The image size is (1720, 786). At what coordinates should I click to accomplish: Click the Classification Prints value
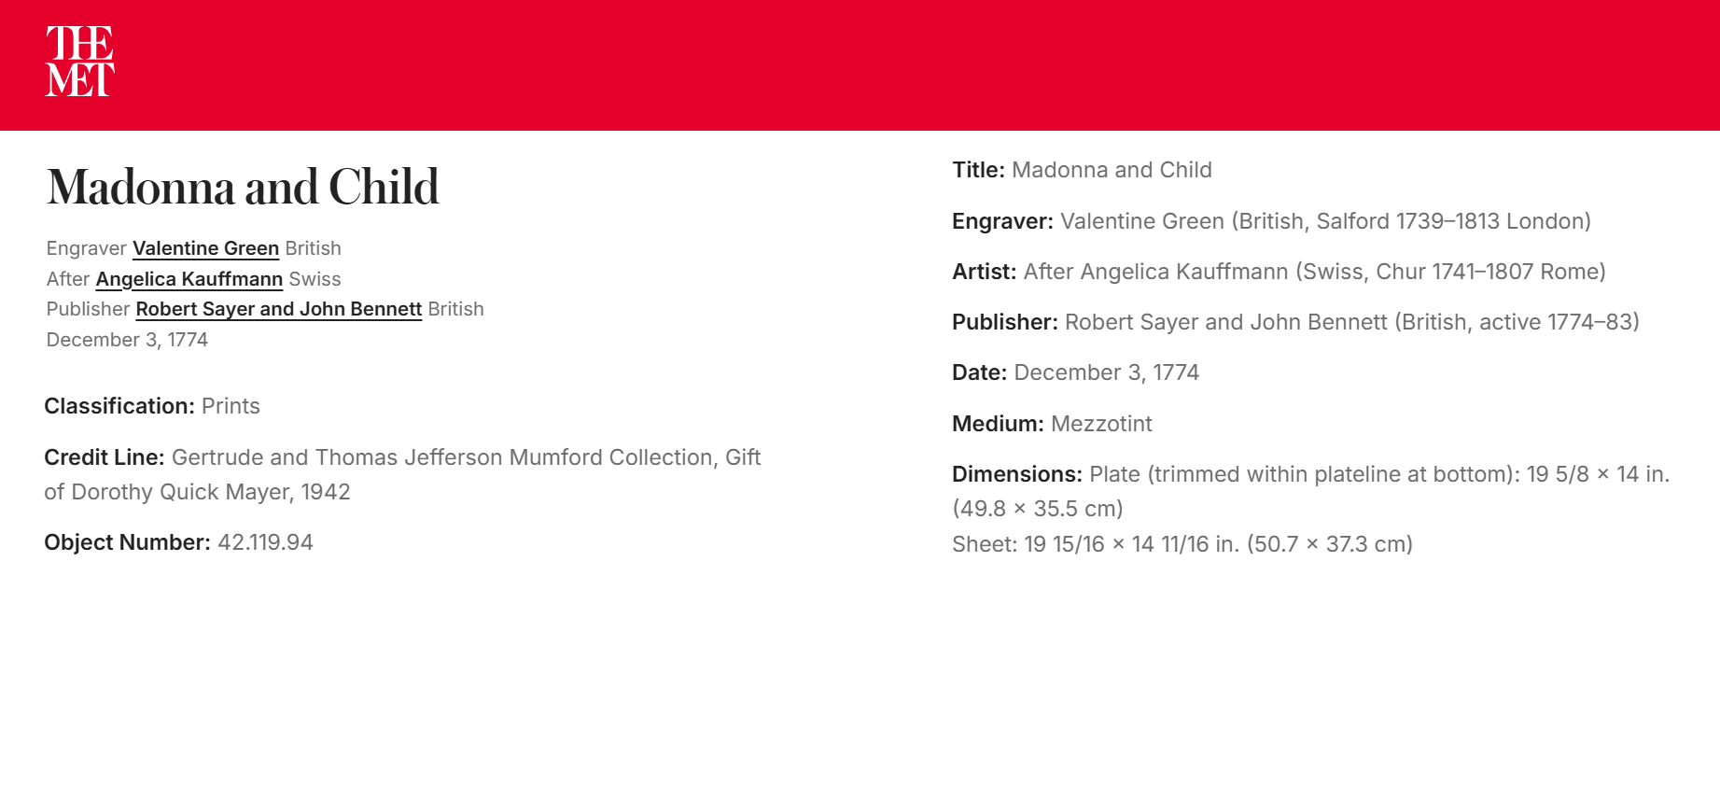pyautogui.click(x=231, y=406)
